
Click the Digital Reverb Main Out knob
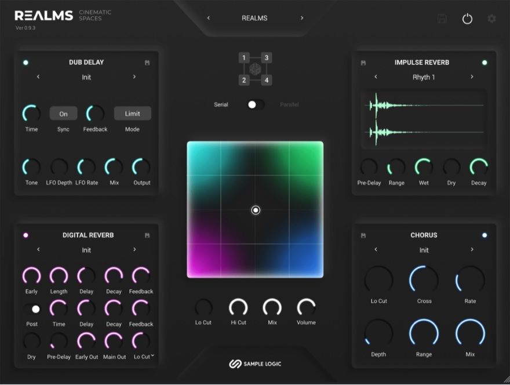click(x=114, y=342)
